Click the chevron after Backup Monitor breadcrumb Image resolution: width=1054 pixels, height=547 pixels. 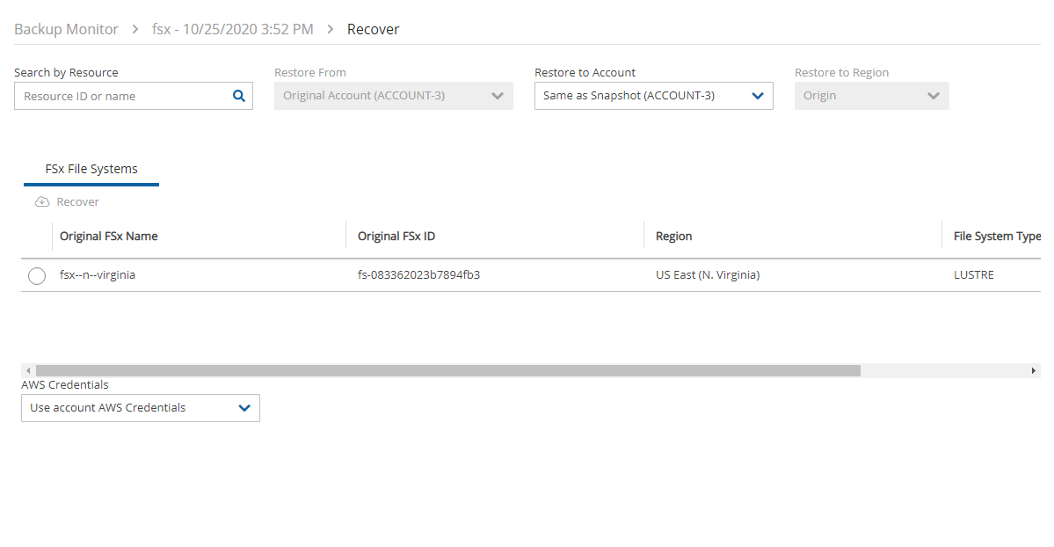(135, 30)
